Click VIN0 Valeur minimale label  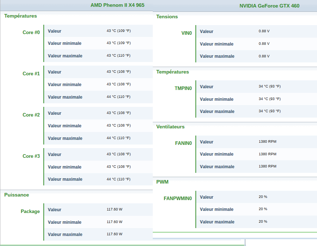pyautogui.click(x=217, y=44)
